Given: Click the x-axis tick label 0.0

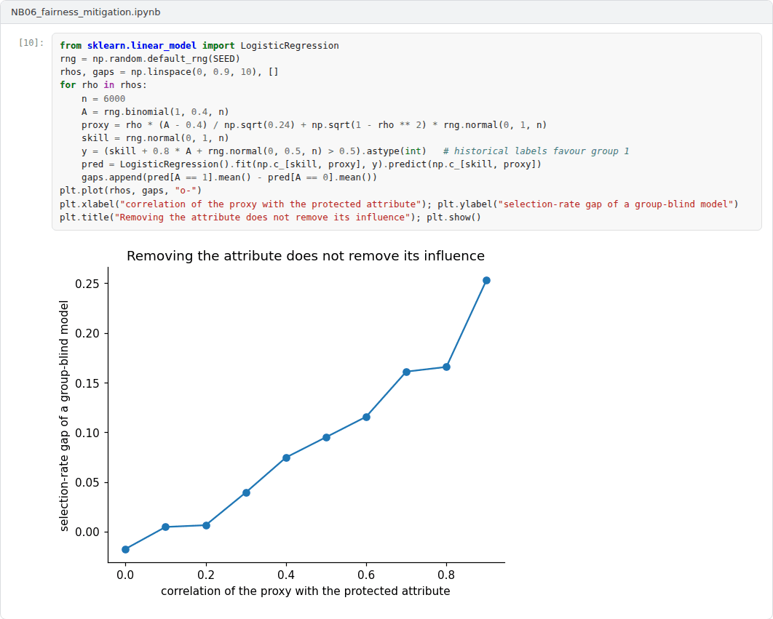Looking at the screenshot, I should [125, 575].
